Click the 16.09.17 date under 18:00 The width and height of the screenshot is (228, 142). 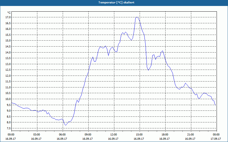pyautogui.click(x=164, y=139)
